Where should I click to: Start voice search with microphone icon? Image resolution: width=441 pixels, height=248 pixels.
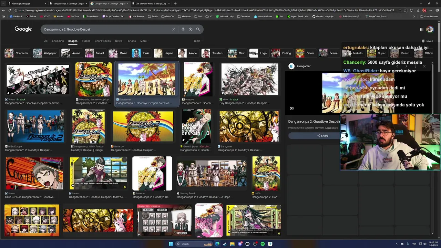pos(183,29)
